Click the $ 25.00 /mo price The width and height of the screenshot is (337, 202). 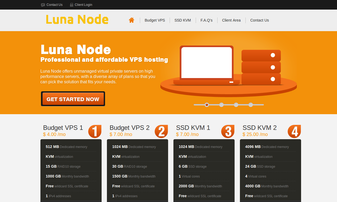tap(255, 134)
